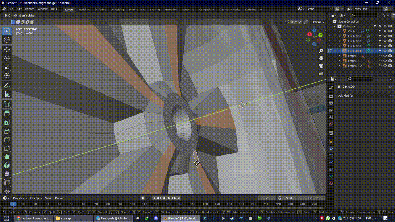Click the zoom view magnifier icon
395x222 pixels.
(321, 51)
